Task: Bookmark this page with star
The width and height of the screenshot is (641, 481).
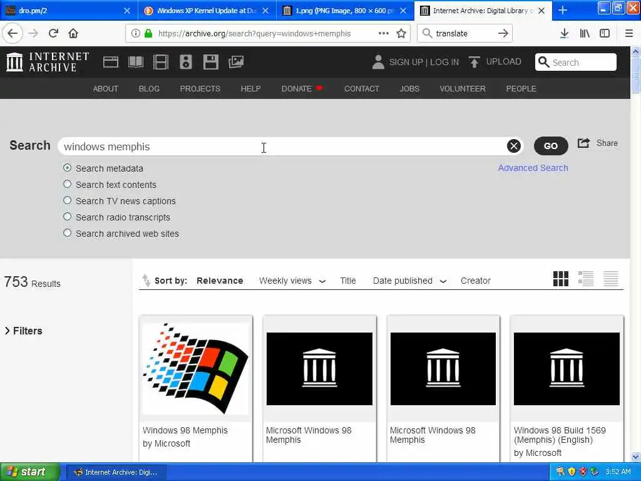Action: [x=401, y=34]
